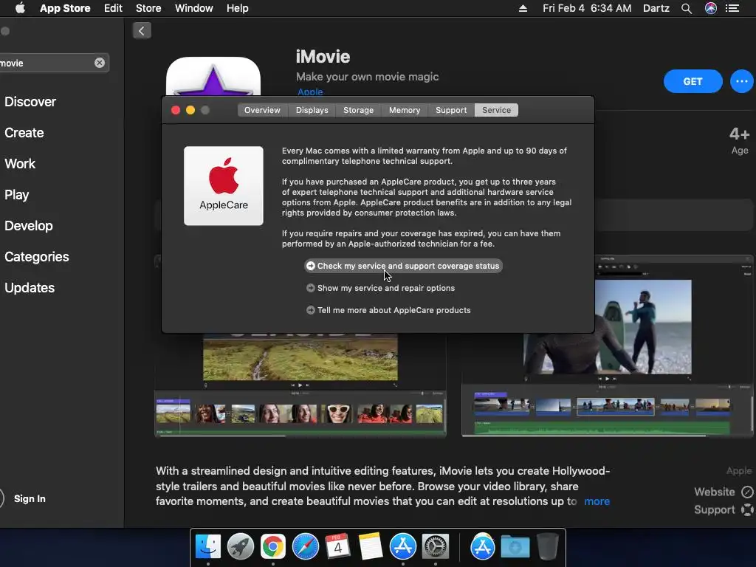756x567 pixels.
Task: Open Finder from the Dock
Action: [x=207, y=547]
